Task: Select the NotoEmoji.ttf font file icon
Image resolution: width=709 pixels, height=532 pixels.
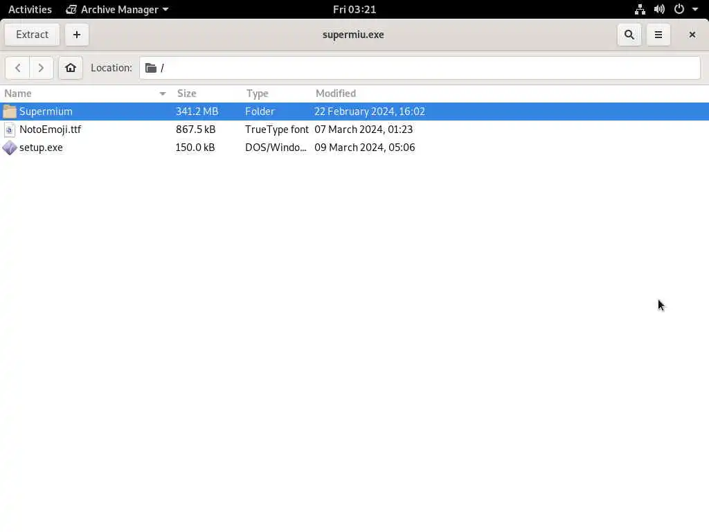Action: [10, 130]
